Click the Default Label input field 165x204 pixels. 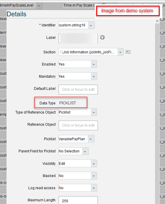pyautogui.click(x=78, y=90)
